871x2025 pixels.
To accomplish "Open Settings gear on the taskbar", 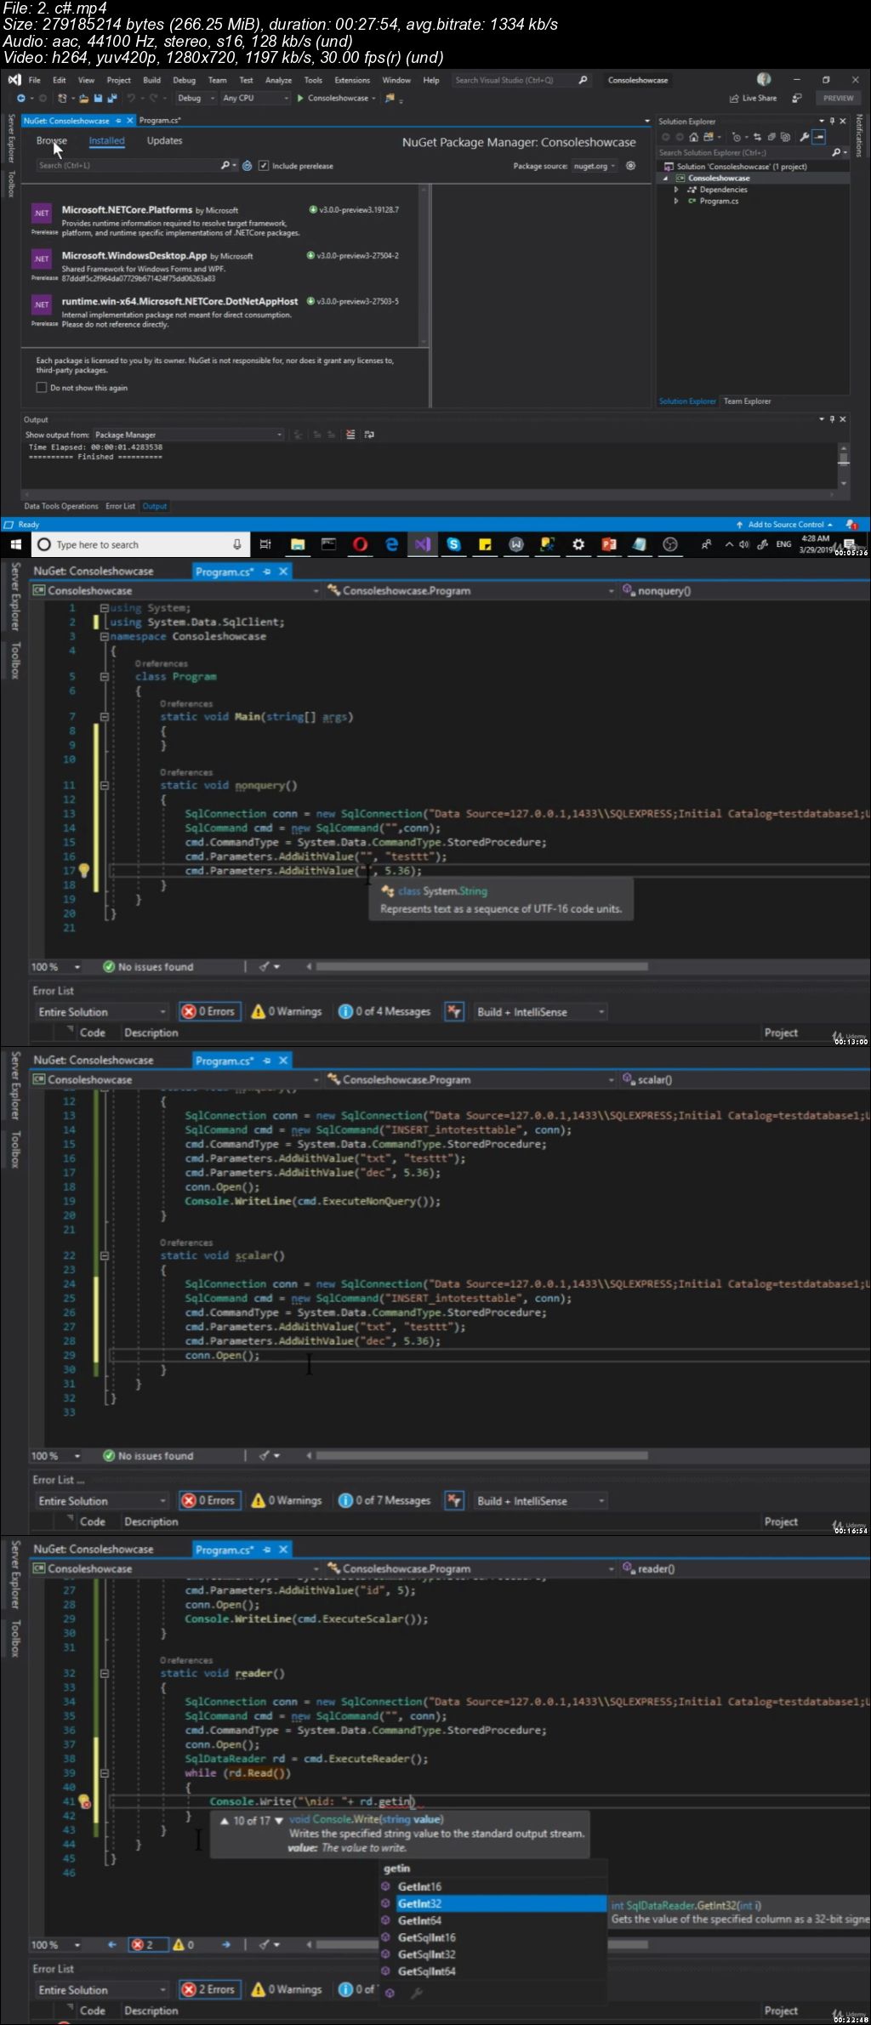I will pyautogui.click(x=578, y=544).
